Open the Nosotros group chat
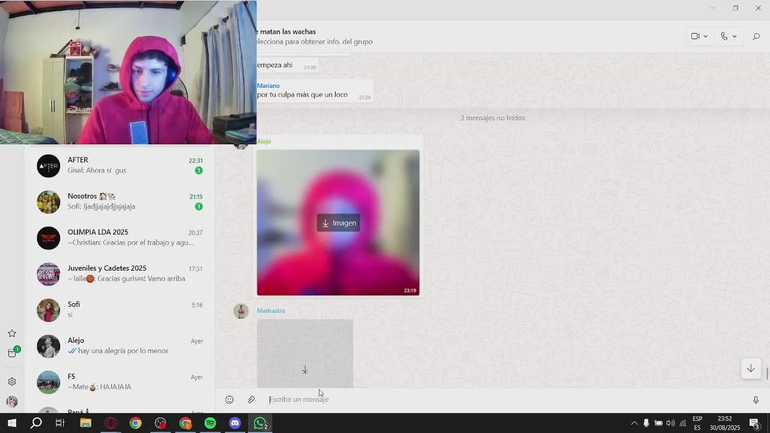Viewport: 770px width, 433px height. pyautogui.click(x=120, y=201)
